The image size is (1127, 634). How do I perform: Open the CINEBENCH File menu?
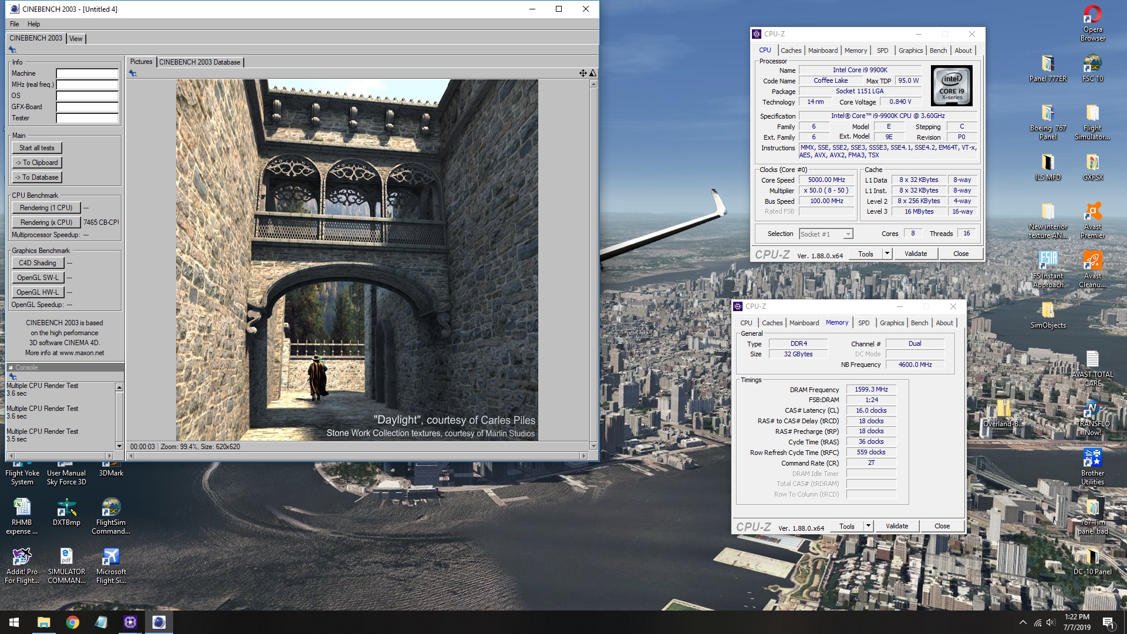tap(15, 24)
